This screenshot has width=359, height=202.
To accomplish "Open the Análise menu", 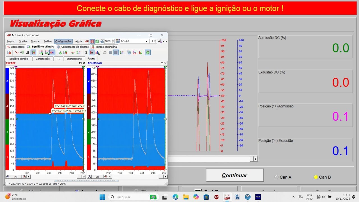I will point(48,41).
